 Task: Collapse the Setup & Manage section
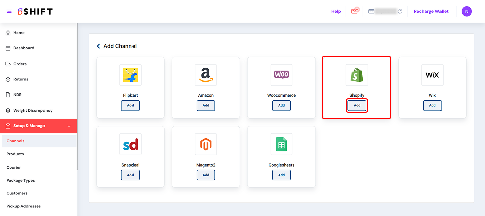(69, 126)
